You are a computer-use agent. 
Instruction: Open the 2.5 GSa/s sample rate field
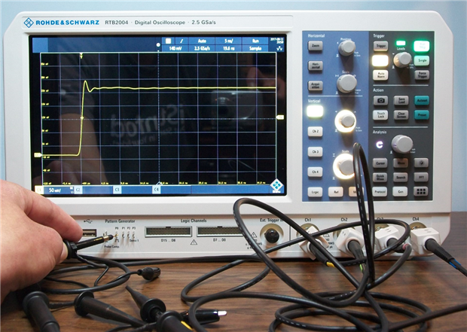point(202,48)
